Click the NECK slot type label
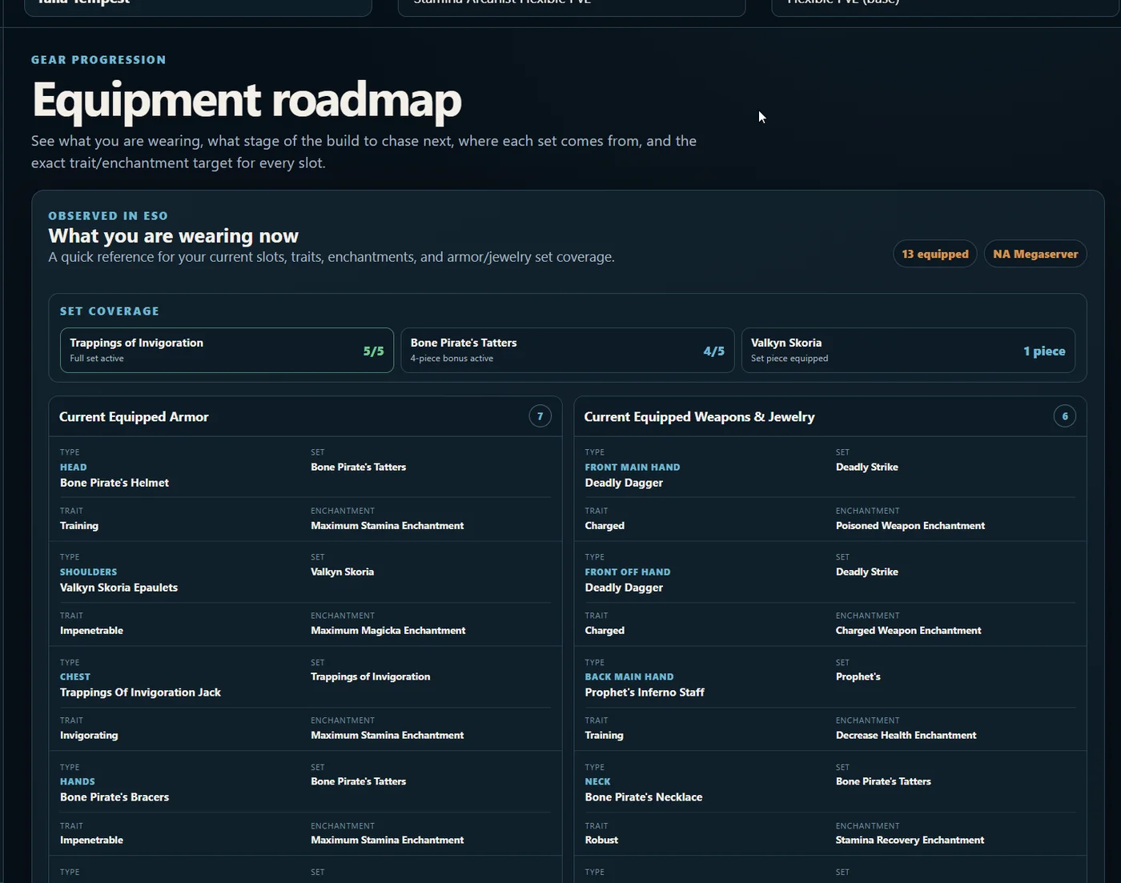 tap(597, 782)
